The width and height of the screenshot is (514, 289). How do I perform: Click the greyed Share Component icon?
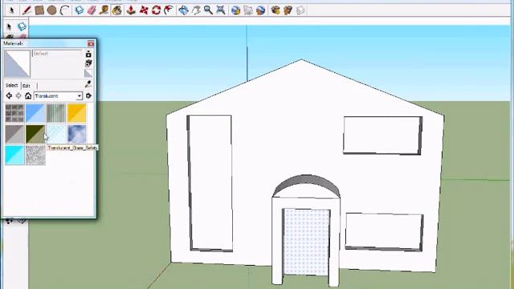click(x=300, y=10)
